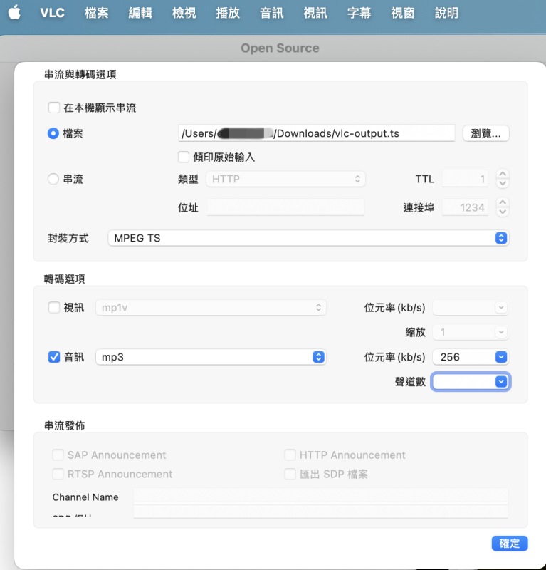The width and height of the screenshot is (546, 570).
Task: Click the TTL value field
Action: [465, 179]
